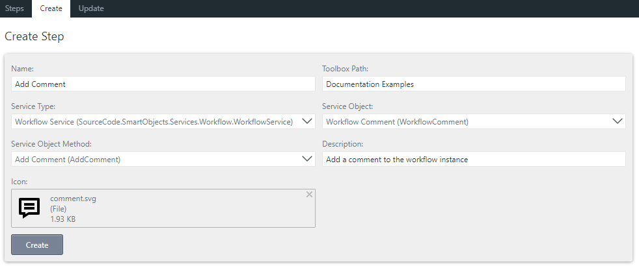
Task: Focus the Name input field
Action: tap(163, 84)
